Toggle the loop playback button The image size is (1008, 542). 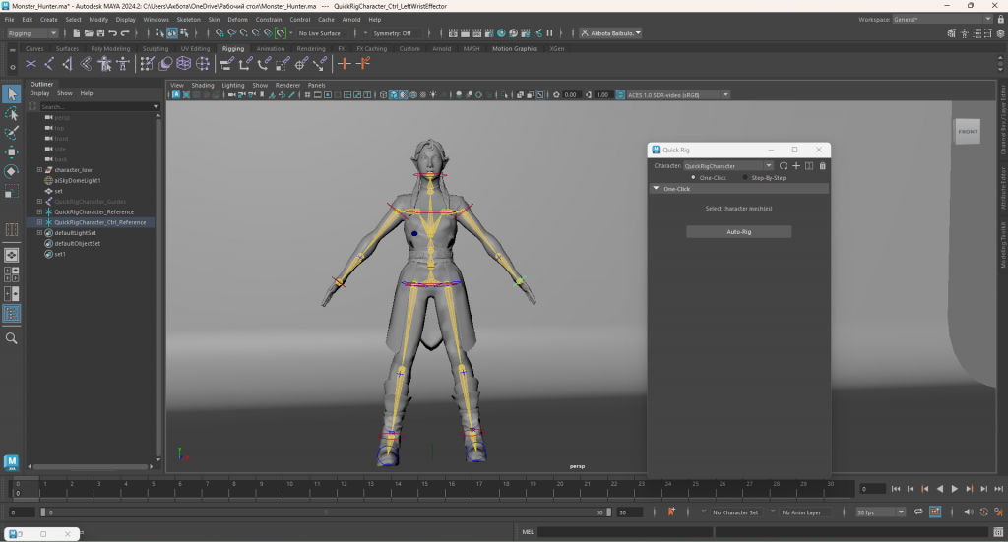(x=918, y=512)
